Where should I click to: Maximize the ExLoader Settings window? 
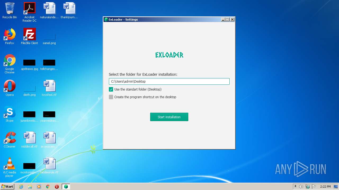coord(228,20)
